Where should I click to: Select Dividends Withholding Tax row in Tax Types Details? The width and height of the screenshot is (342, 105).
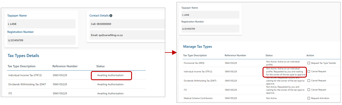click(x=76, y=84)
